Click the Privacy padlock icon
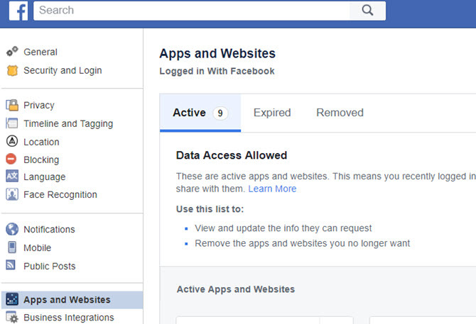Screen dimensions: 476x324 coord(12,105)
